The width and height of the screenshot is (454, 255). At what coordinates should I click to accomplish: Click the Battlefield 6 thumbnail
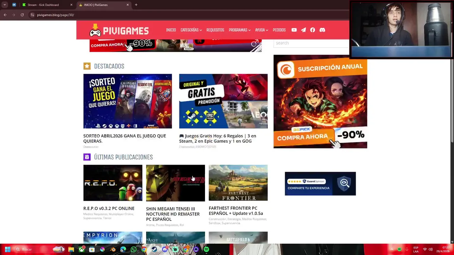click(238, 238)
